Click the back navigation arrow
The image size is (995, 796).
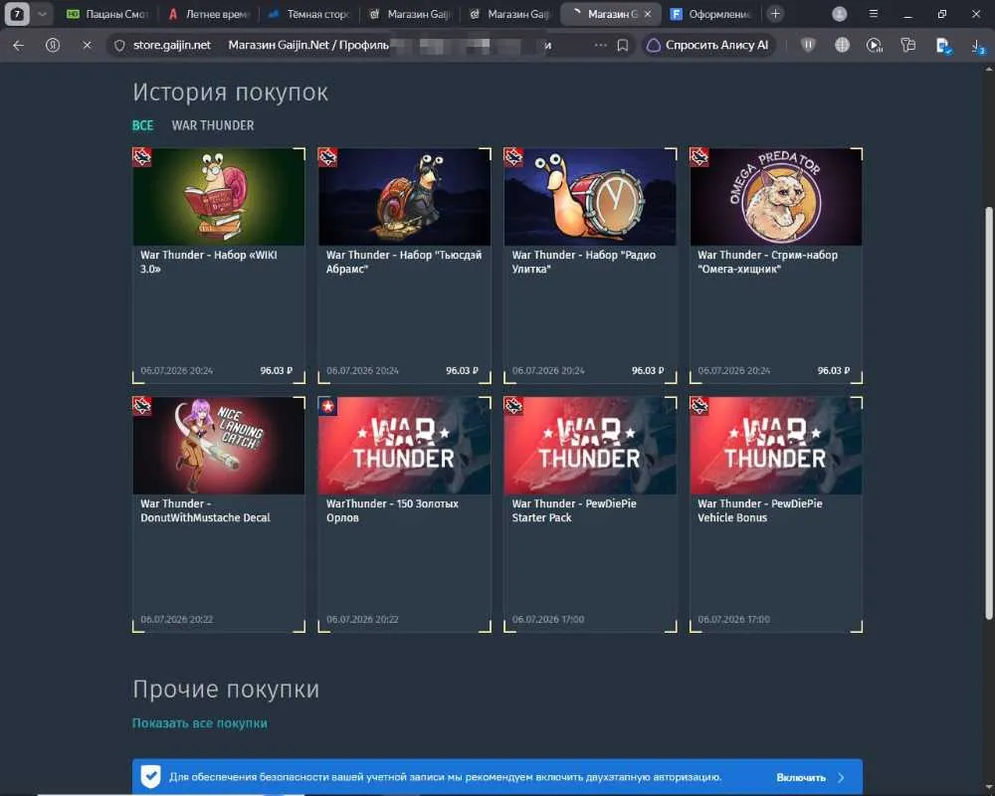tap(18, 45)
